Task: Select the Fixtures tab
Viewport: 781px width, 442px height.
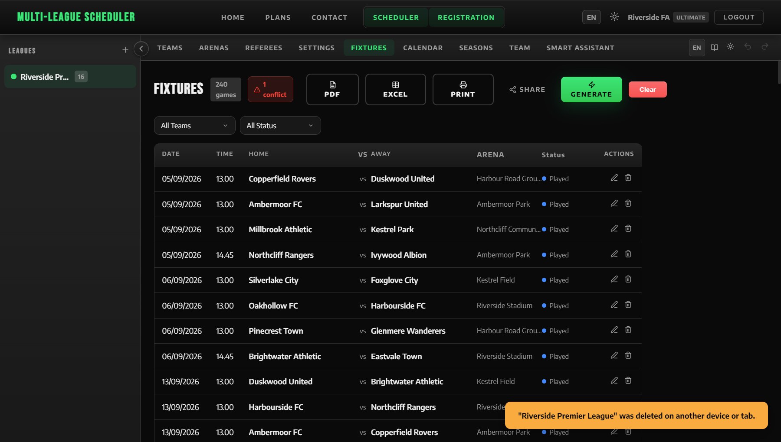Action: (x=369, y=48)
